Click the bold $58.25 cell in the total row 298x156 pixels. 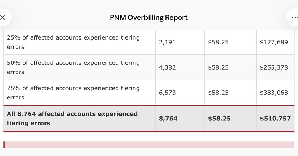[219, 118]
